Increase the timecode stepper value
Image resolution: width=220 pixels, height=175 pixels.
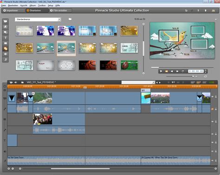pos(206,70)
